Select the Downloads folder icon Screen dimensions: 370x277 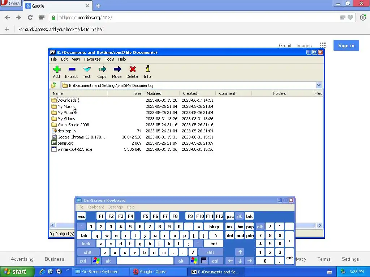(x=54, y=100)
